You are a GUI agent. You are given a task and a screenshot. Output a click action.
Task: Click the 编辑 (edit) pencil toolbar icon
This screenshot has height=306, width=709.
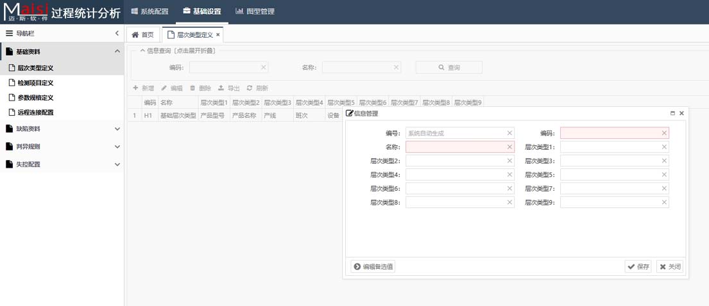point(164,88)
